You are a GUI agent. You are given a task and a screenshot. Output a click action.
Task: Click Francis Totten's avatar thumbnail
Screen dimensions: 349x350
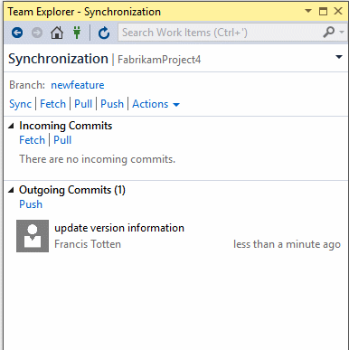[33, 236]
